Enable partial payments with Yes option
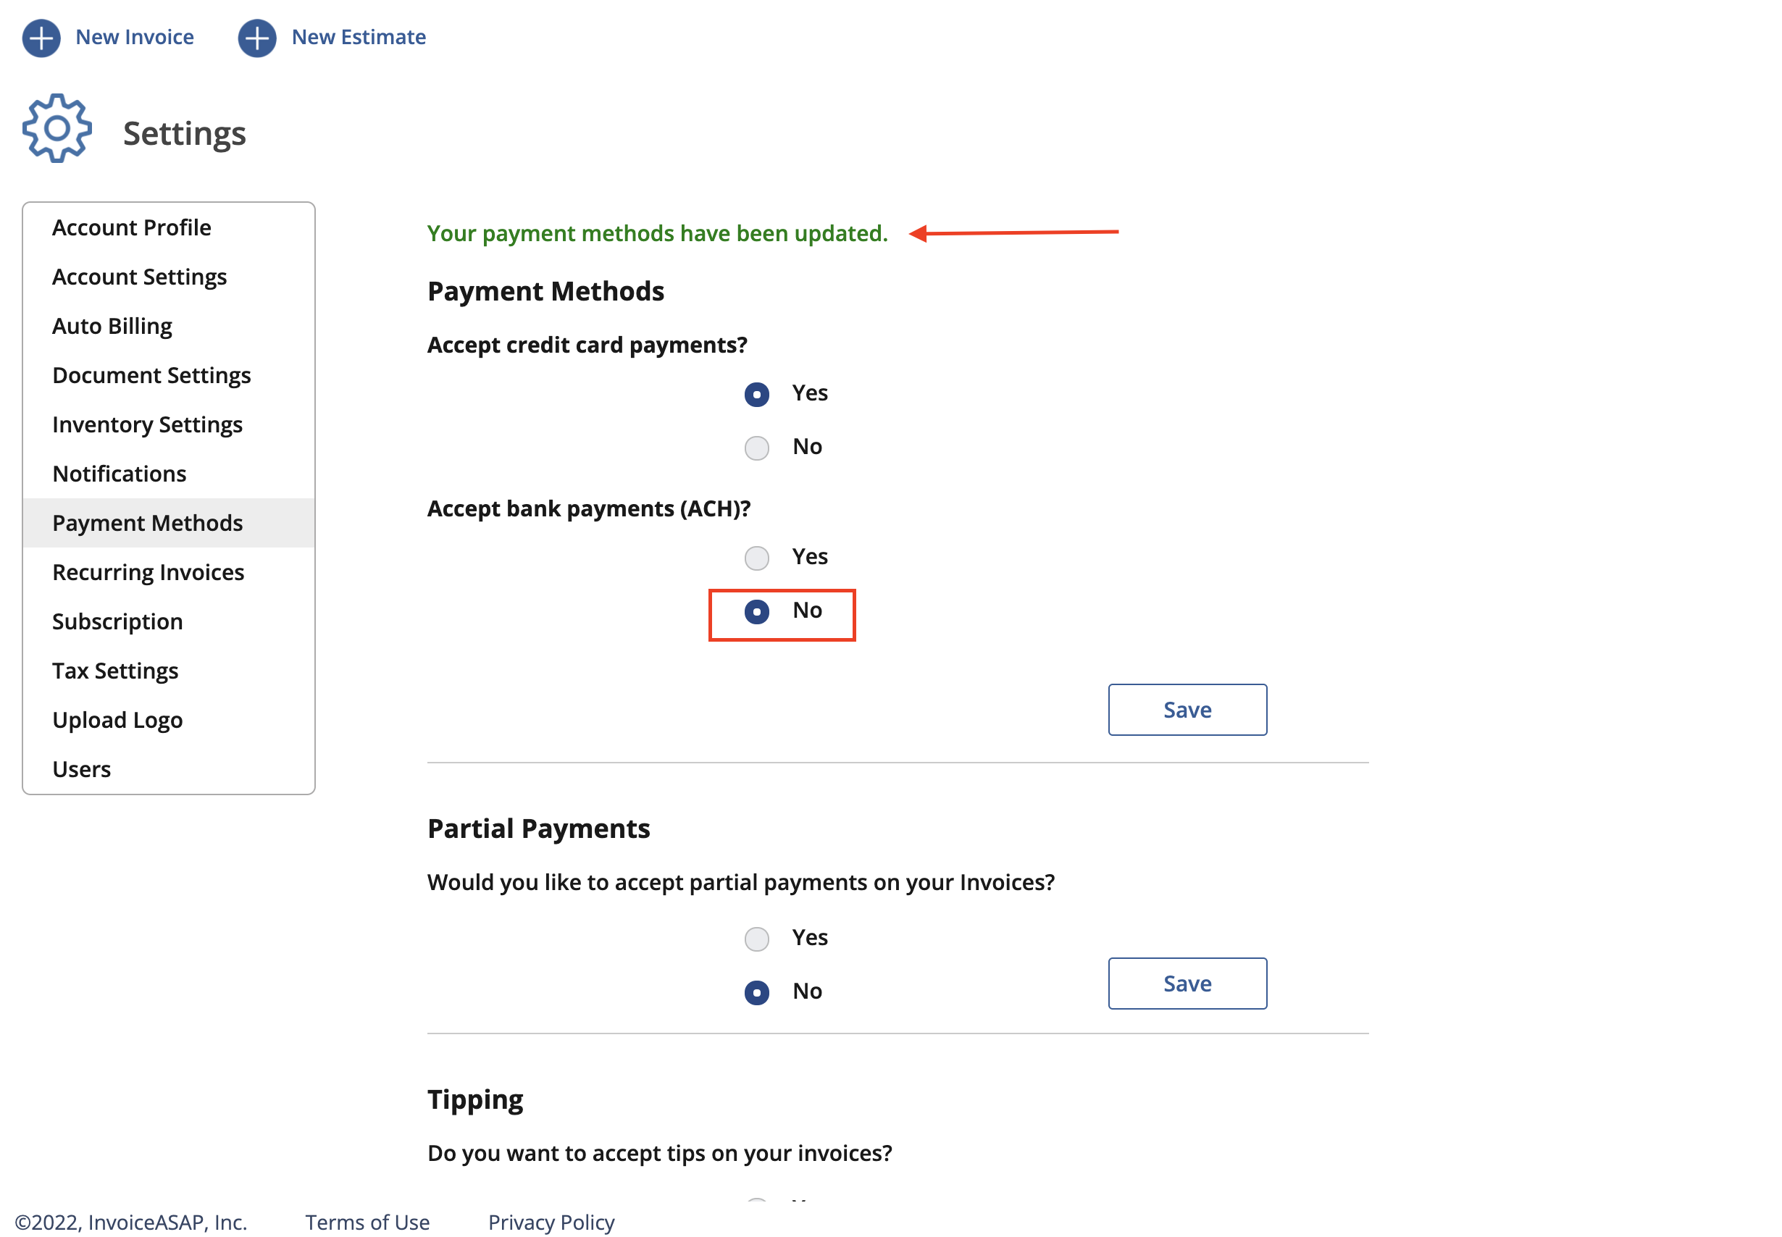This screenshot has height=1237, width=1782. point(756,939)
